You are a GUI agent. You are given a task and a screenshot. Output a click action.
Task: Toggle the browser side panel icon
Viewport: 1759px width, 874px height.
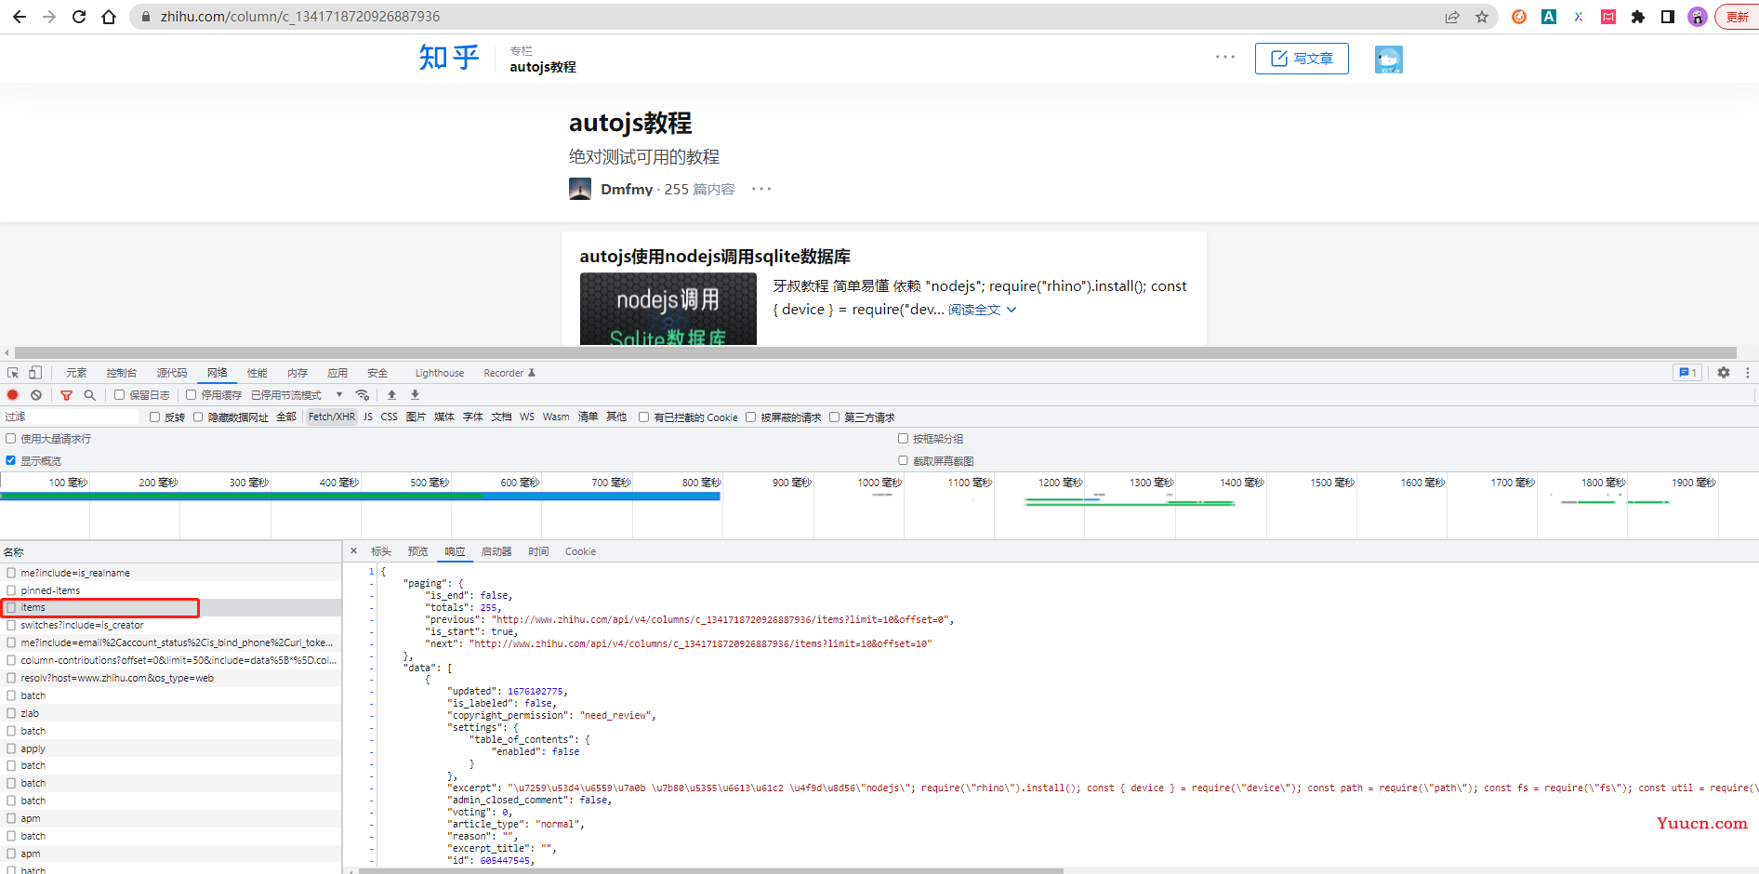pyautogui.click(x=1668, y=17)
